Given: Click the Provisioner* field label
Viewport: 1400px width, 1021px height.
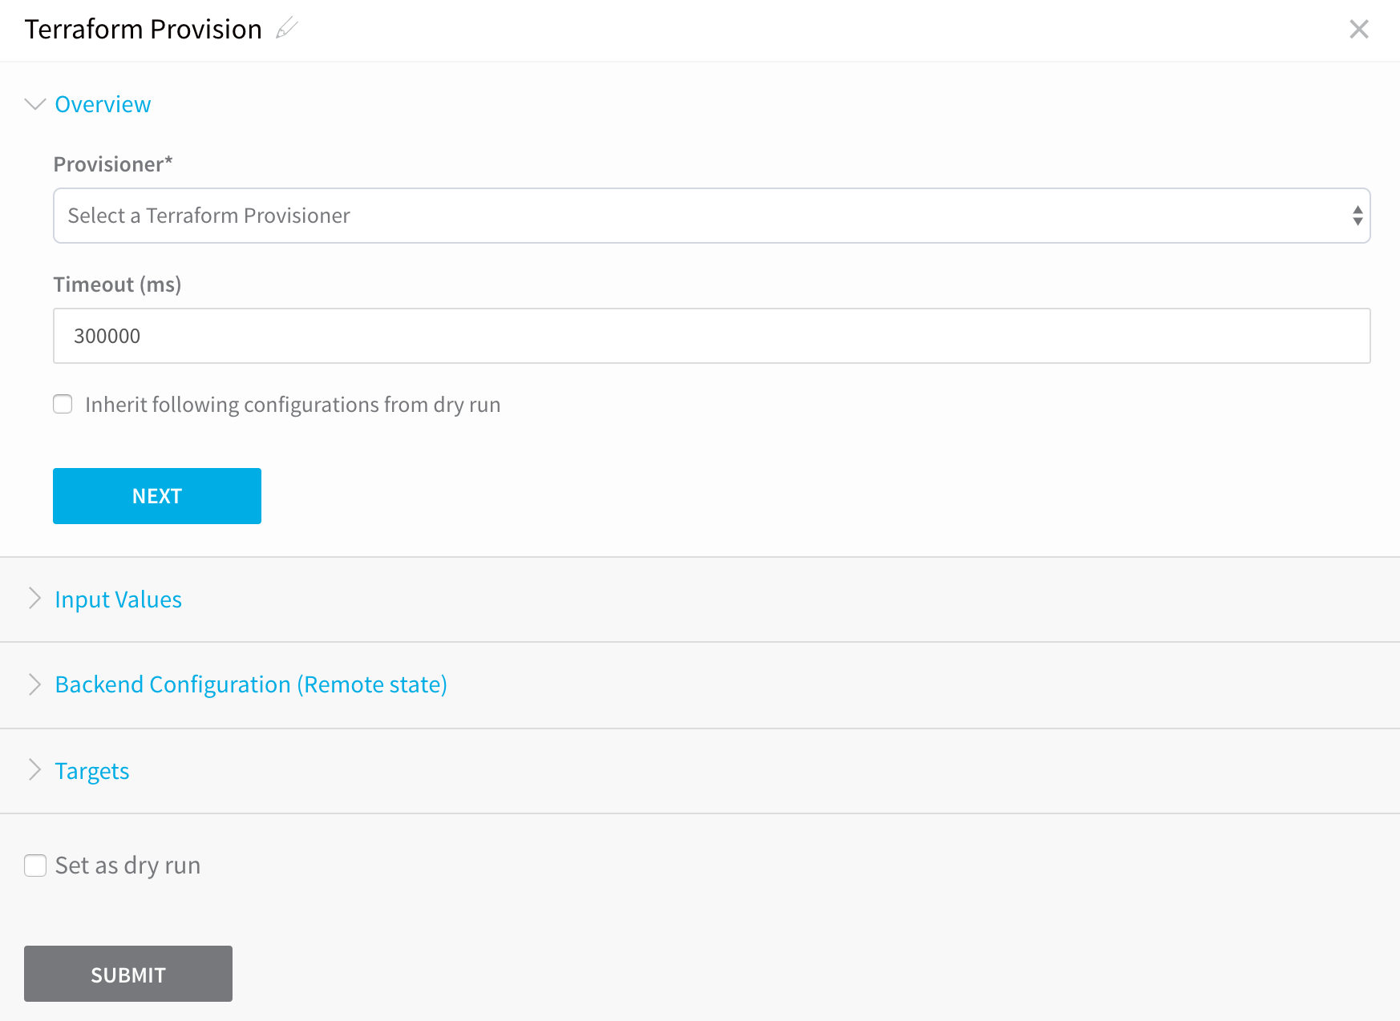Looking at the screenshot, I should (x=113, y=164).
